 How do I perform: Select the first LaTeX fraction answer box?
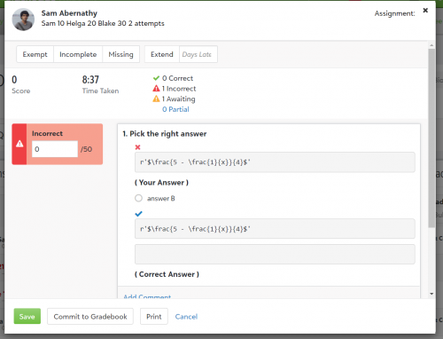tap(275, 162)
